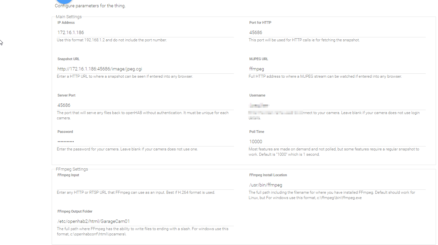Screen dimensions: 438x245
Task: Click the Poll Time label
Action: pyautogui.click(x=256, y=132)
